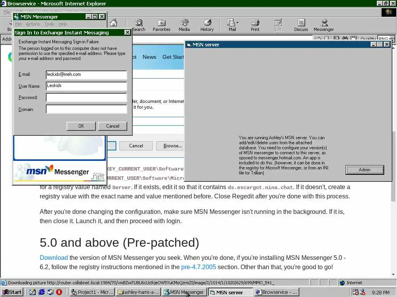Minimize the MSN Messenger window

pos(88,17)
